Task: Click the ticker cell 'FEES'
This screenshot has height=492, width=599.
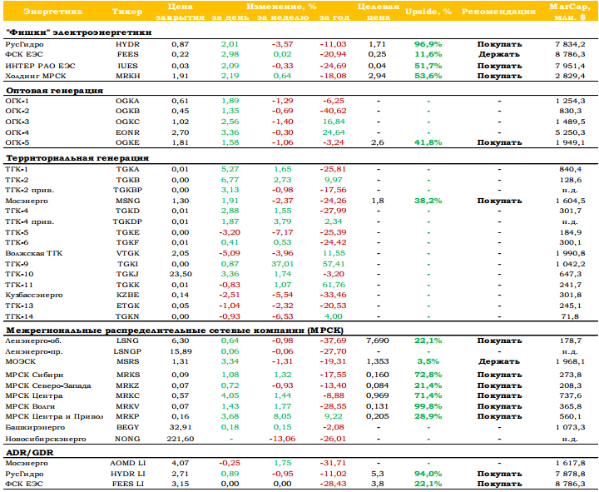Action: coord(127,54)
